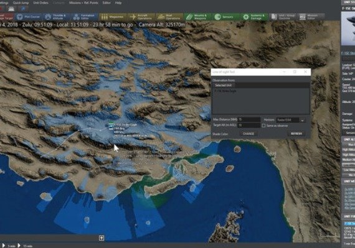Open Aircraft Operations
The width and height of the screenshot is (355, 248).
tap(141, 17)
